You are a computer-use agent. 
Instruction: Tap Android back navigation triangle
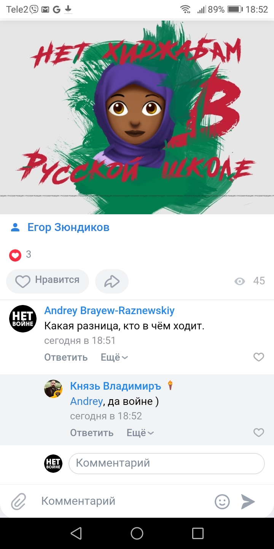[x=76, y=533]
